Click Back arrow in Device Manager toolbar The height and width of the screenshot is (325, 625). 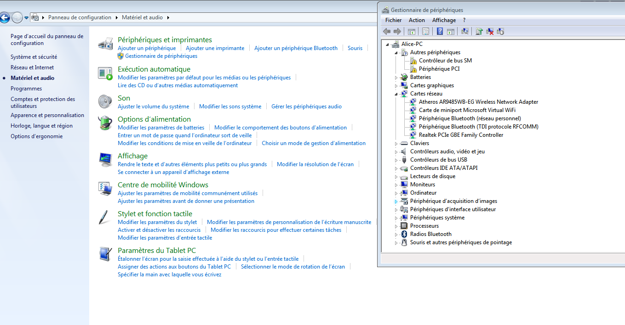point(387,31)
